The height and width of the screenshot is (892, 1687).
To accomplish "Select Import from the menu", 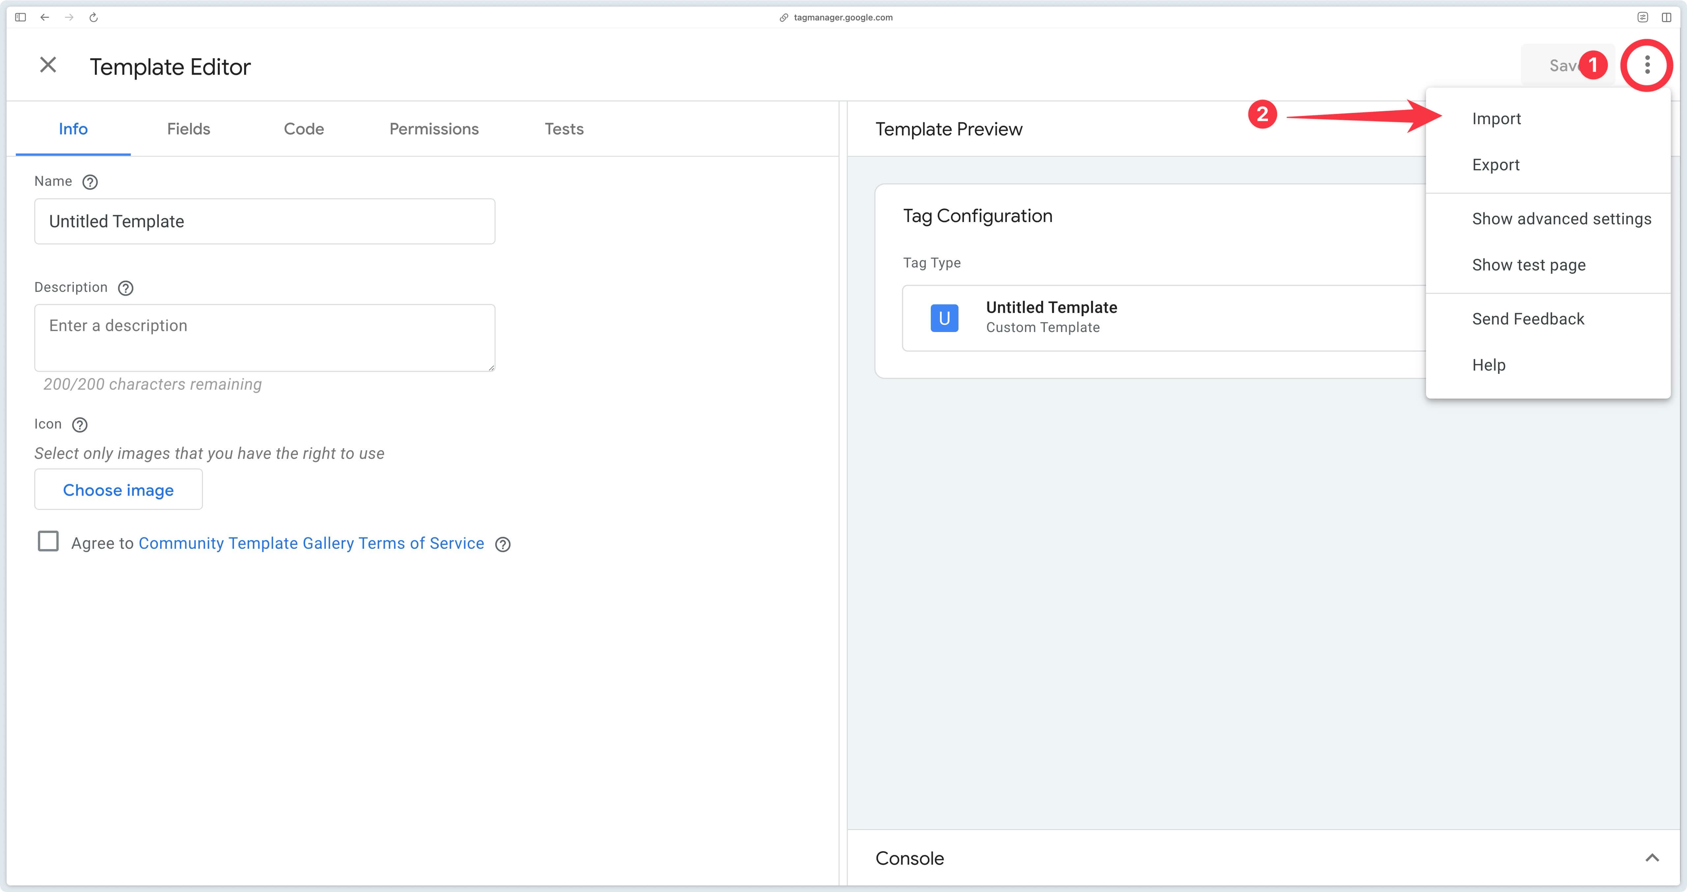I will (1548, 119).
